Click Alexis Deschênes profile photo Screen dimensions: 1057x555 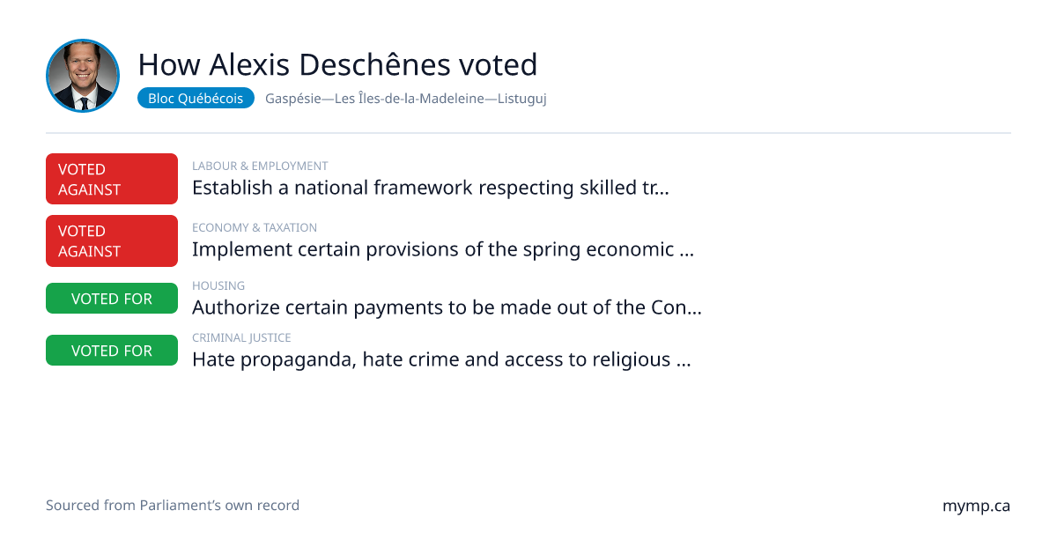coord(83,76)
